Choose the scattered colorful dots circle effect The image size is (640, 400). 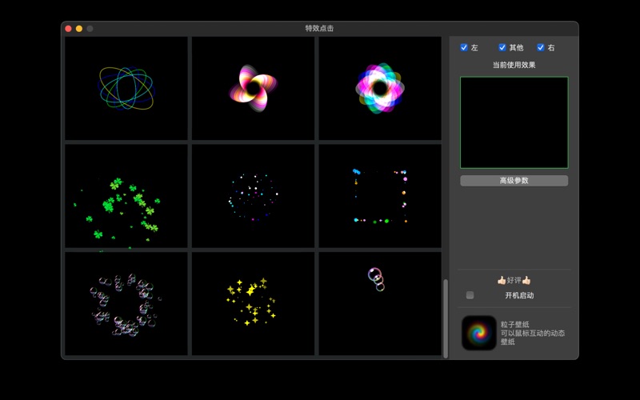pos(253,196)
